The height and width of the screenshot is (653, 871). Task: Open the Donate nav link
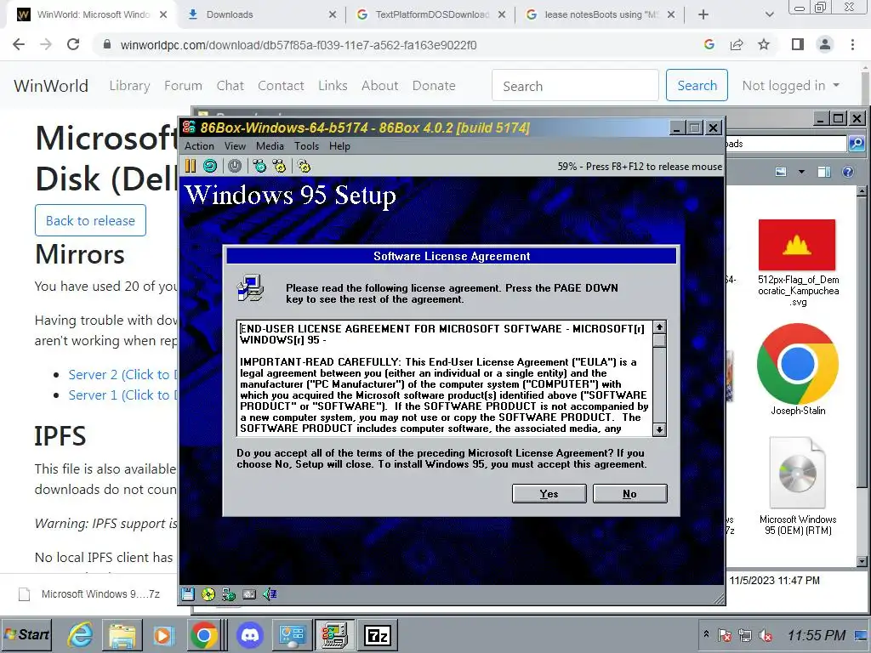coord(434,86)
